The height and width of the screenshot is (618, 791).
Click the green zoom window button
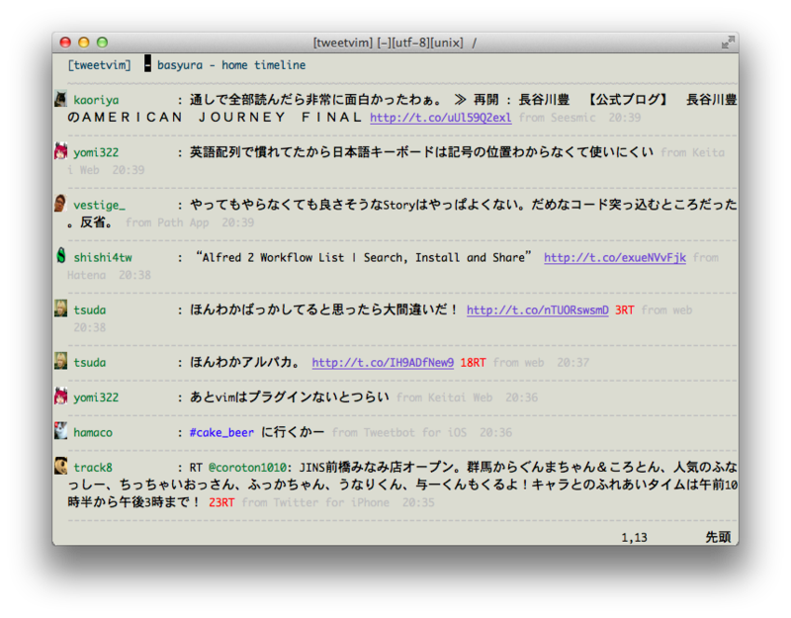[103, 43]
